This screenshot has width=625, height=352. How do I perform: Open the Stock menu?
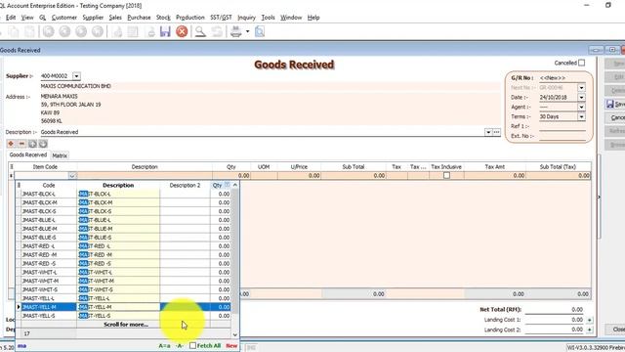(163, 18)
